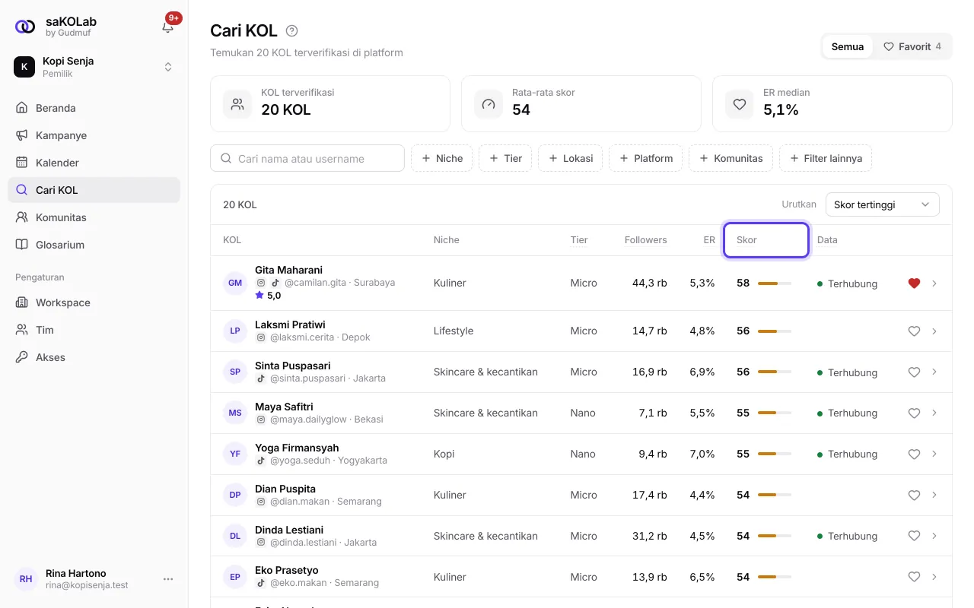Click the KOL terverifikasi people icon

[237, 104]
